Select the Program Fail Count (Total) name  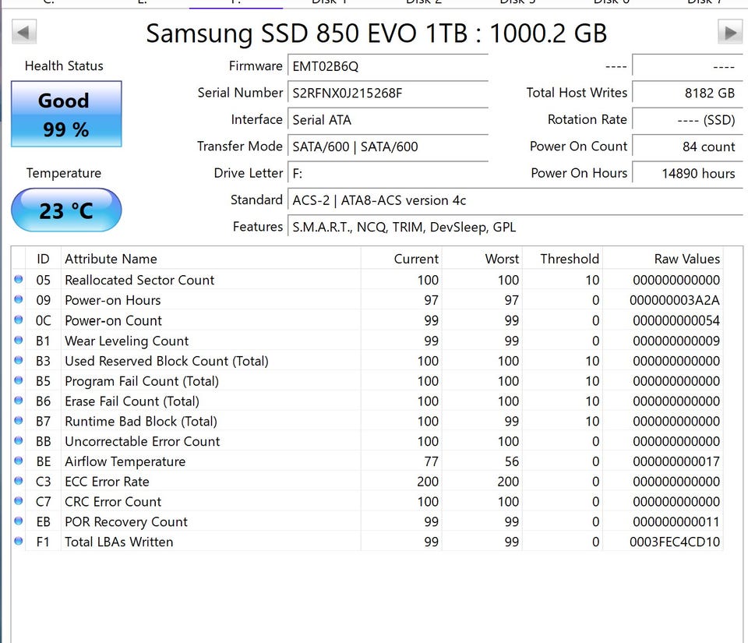coord(142,380)
